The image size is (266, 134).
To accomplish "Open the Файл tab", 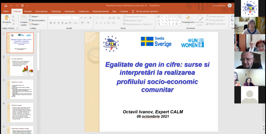I will [x=6, y=11].
